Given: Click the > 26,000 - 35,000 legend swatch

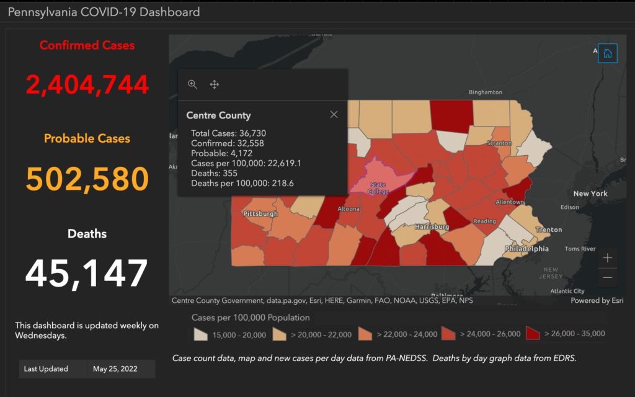Looking at the screenshot, I should click(x=532, y=334).
